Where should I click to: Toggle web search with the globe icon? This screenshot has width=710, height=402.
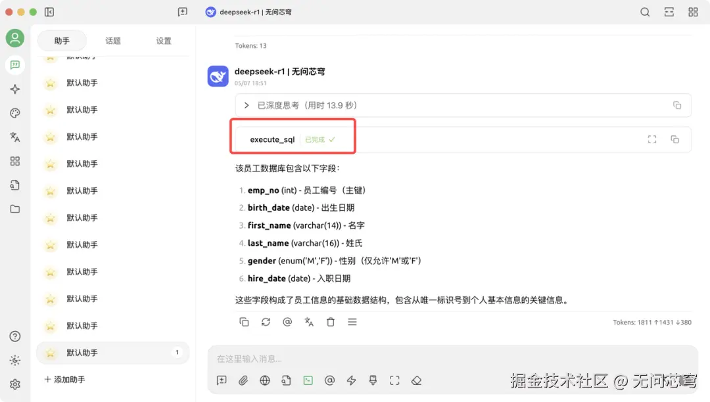(x=265, y=380)
